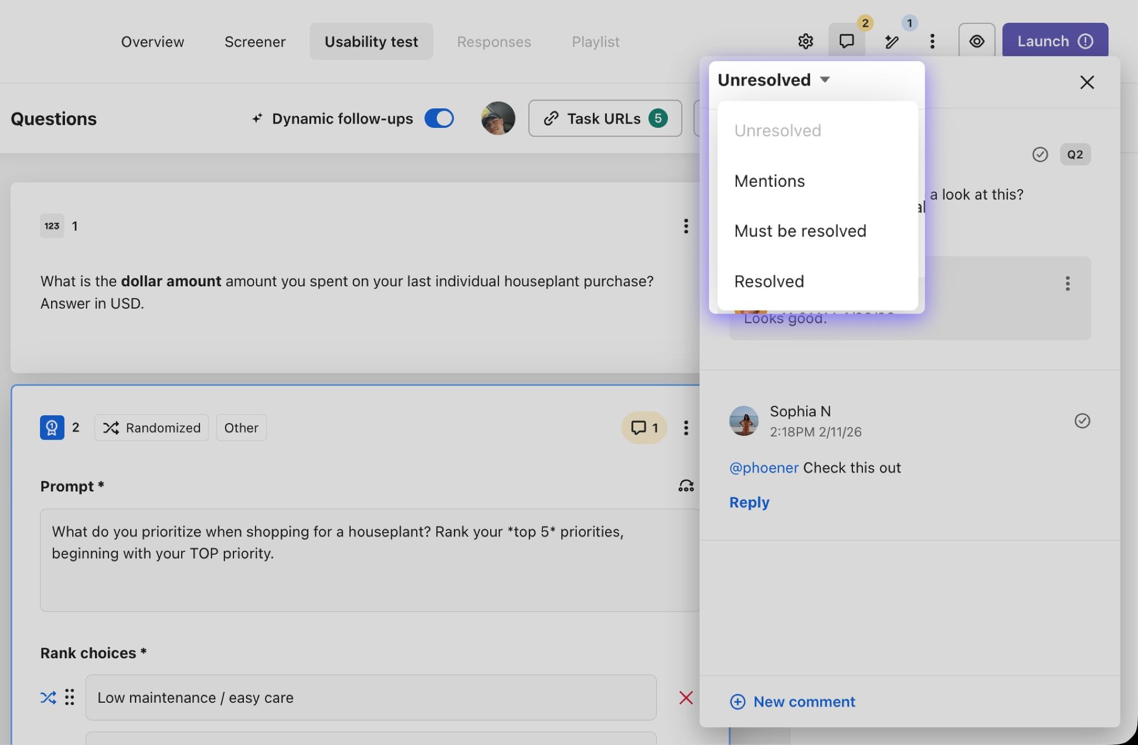Open question 2 comment bubble badge
1138x745 pixels.
coord(644,428)
